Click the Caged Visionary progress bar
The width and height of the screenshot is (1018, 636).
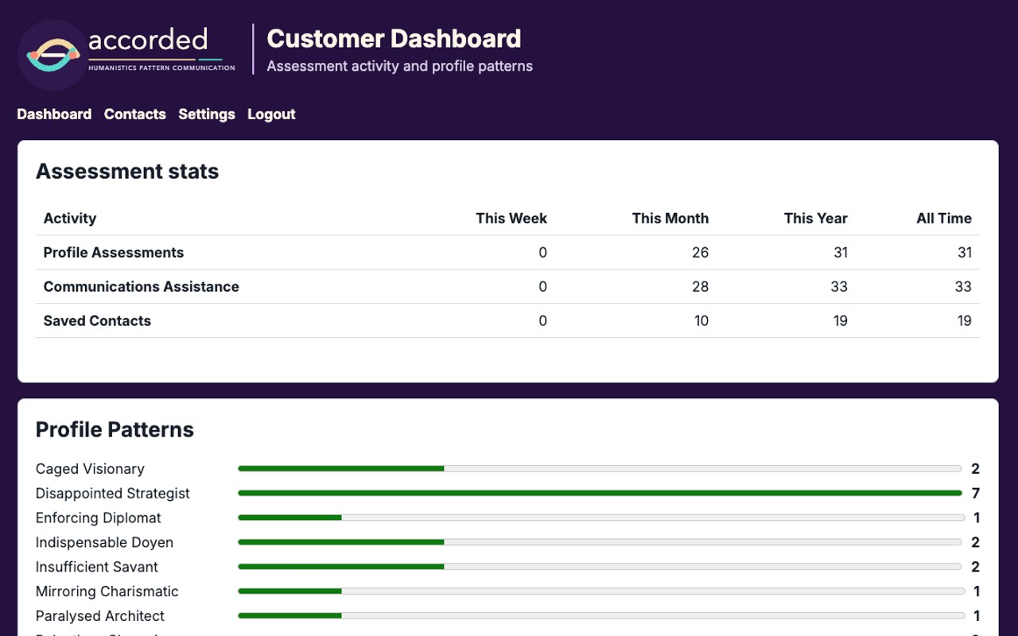[600, 469]
